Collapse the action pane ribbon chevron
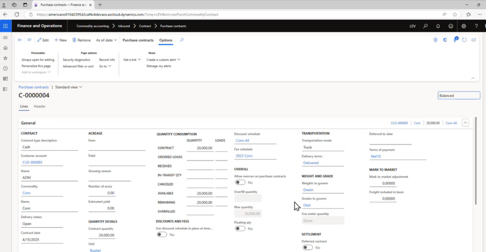Screen dimensions: 486x252 click(473, 78)
